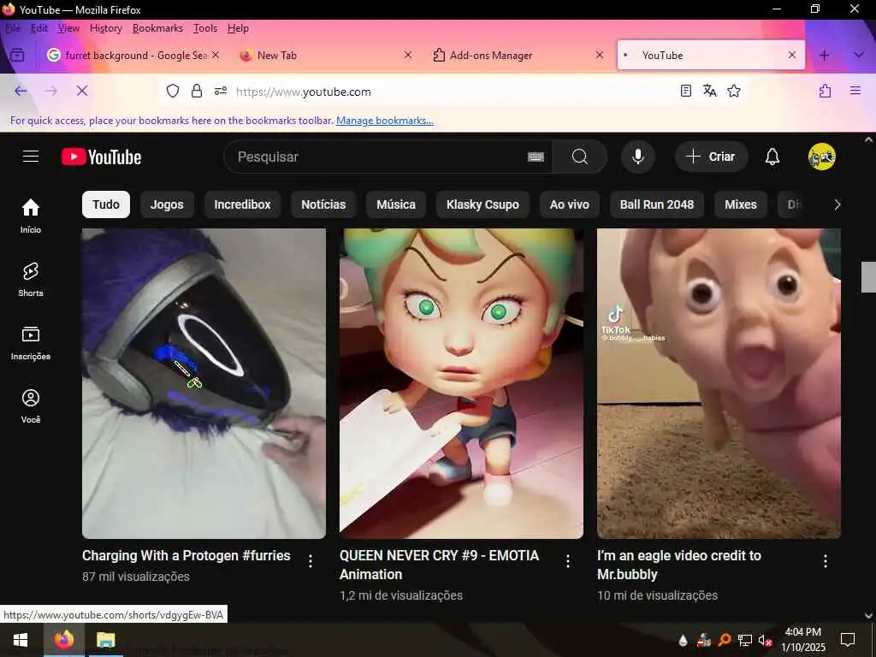Select the Klasky Csupo filter chip

482,204
